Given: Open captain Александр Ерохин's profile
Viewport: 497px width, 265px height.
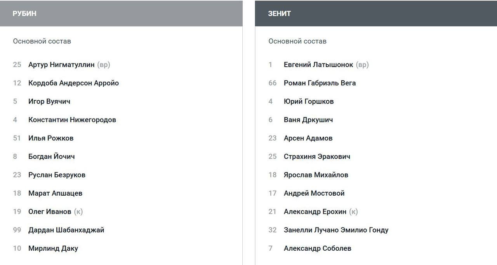Looking at the screenshot, I should 315,212.
